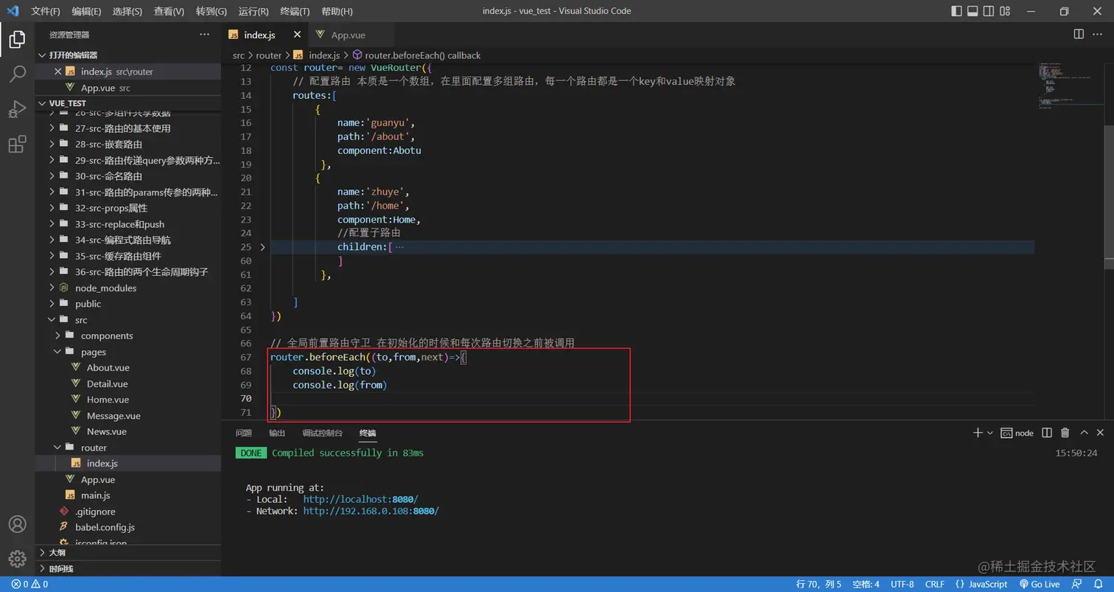Image resolution: width=1114 pixels, height=592 pixels.
Task: Expand the node_modules folder
Action: (x=128, y=288)
